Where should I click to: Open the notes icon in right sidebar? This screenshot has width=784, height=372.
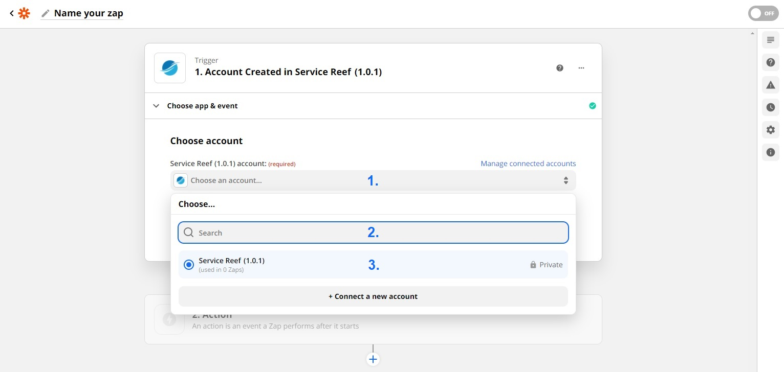pyautogui.click(x=771, y=40)
